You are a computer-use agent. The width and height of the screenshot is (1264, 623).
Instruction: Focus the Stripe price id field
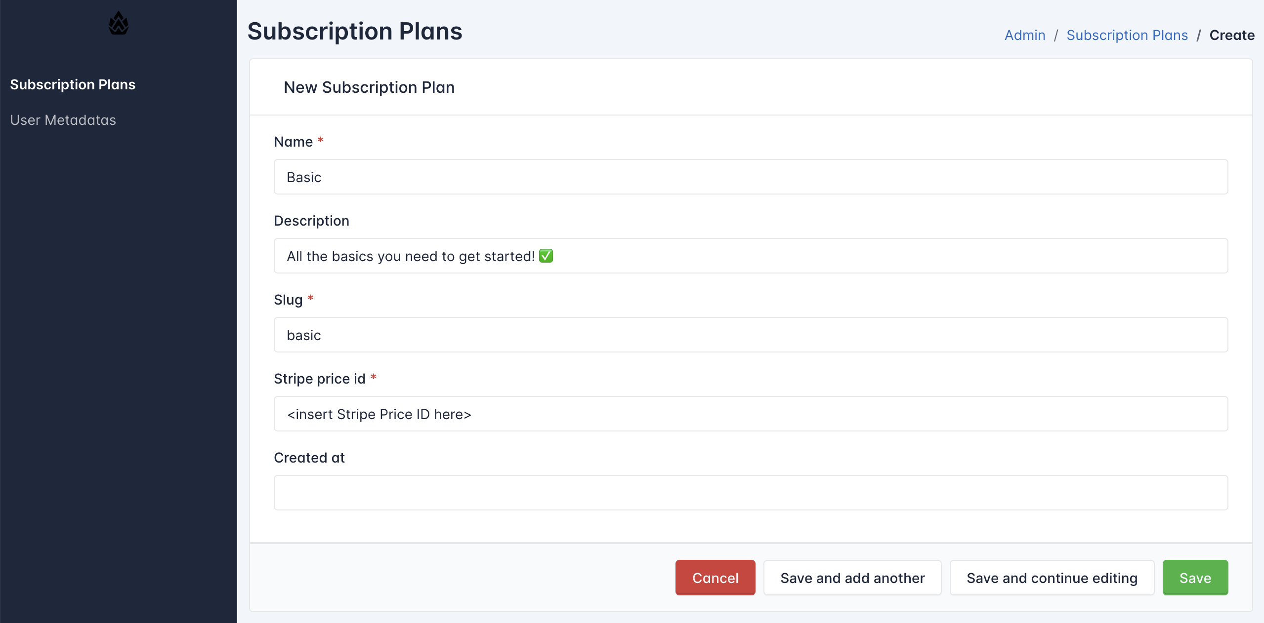pyautogui.click(x=751, y=414)
